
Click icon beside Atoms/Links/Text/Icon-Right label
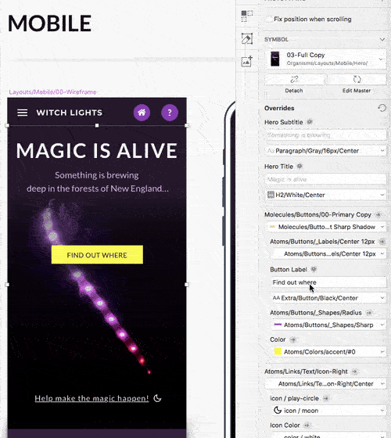(x=355, y=372)
